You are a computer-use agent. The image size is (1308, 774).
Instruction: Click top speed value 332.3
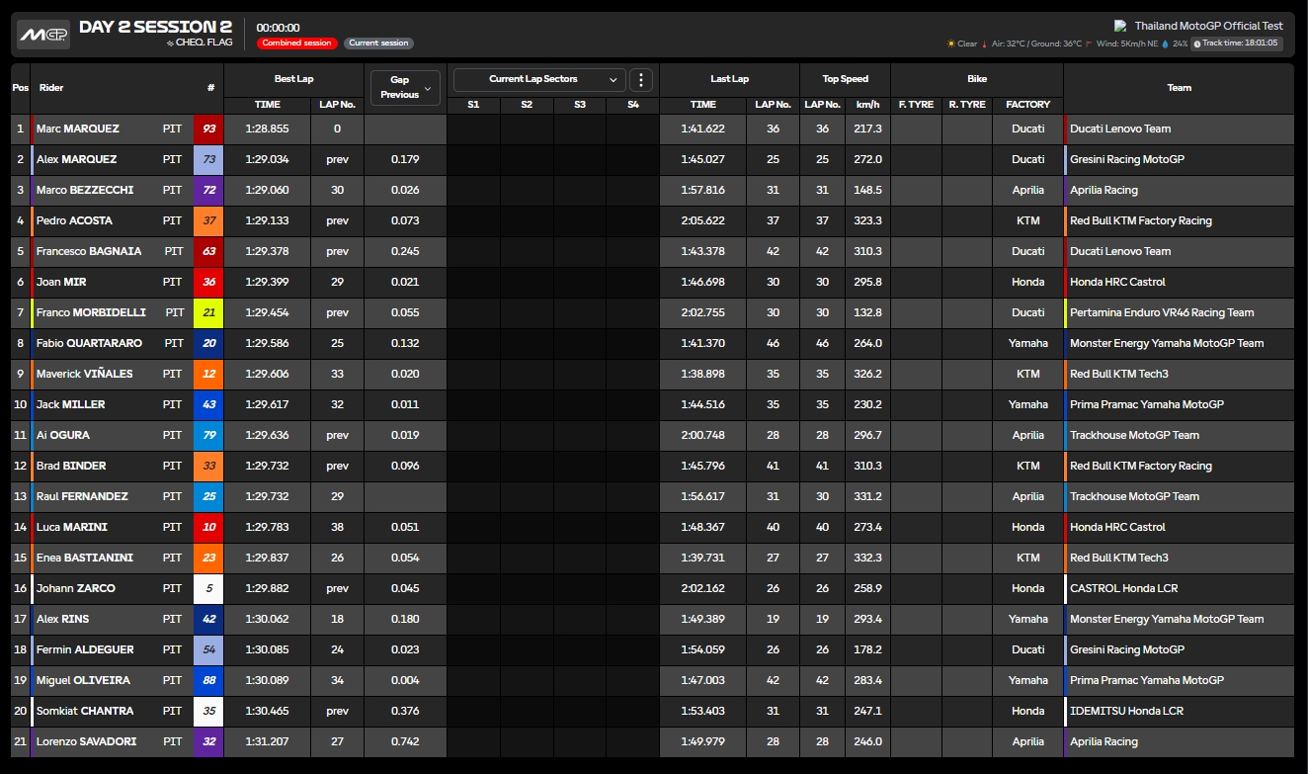pos(867,558)
